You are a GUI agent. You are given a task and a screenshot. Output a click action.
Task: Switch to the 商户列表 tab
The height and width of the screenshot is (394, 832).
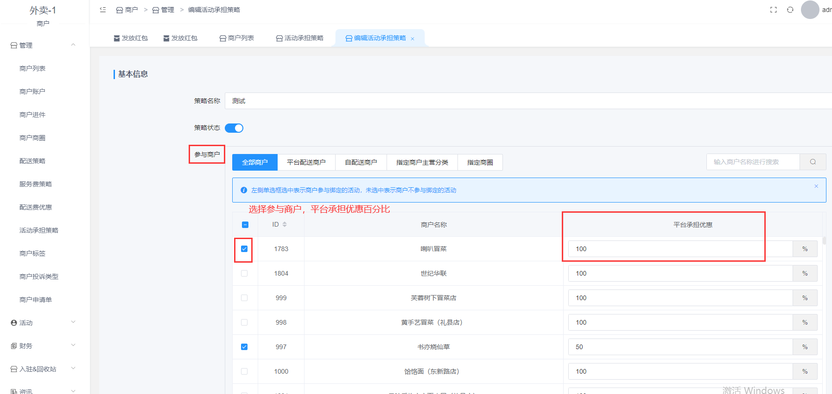click(x=237, y=38)
